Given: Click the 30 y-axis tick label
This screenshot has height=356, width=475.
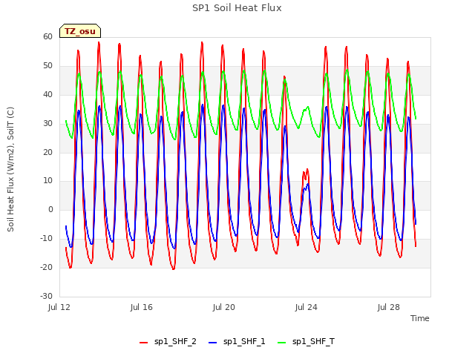Looking at the screenshot, I should point(47,124).
